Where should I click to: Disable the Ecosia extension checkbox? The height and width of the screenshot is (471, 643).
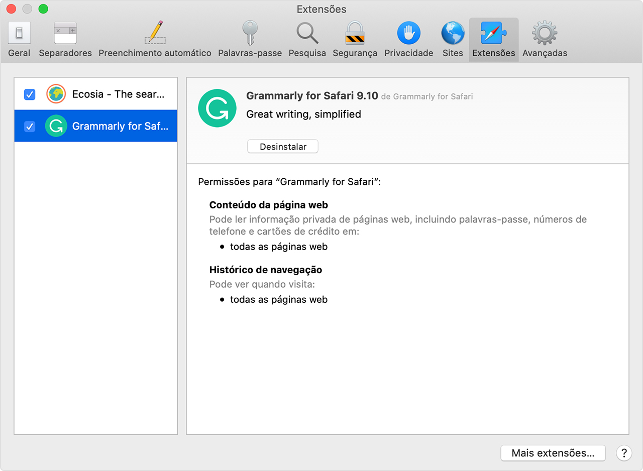pyautogui.click(x=30, y=94)
